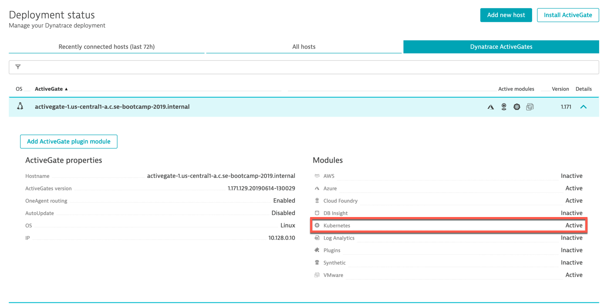Click the Azure icon in Modules list
The image size is (601, 304).
click(317, 188)
